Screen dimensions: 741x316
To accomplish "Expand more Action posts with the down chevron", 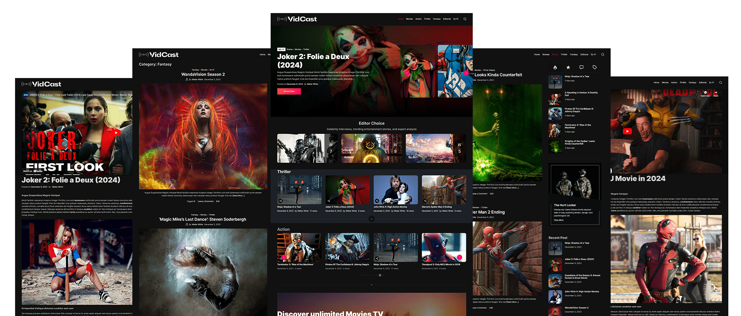I will 372,285.
